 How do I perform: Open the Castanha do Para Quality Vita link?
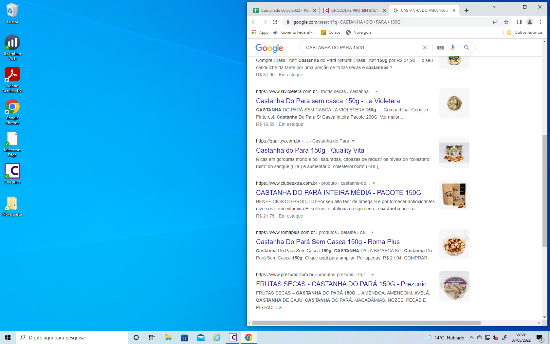click(310, 150)
